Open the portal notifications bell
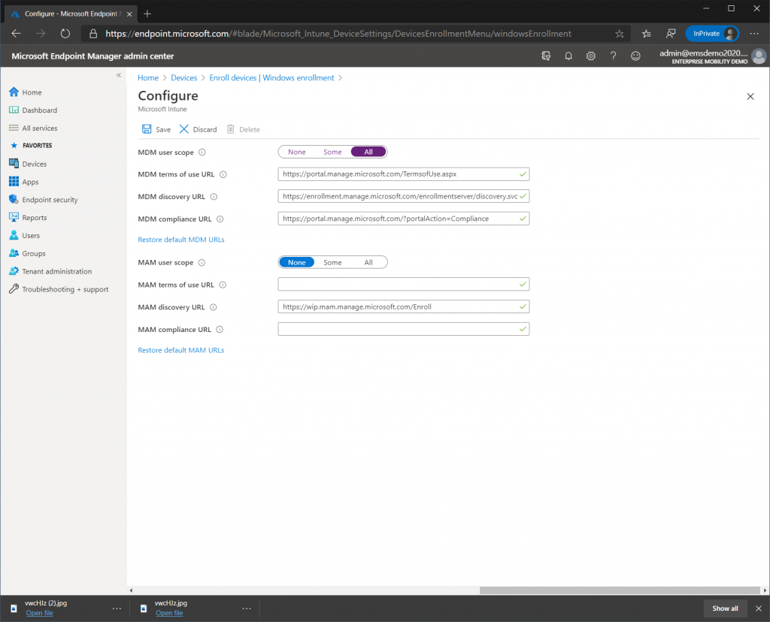The image size is (770, 622). click(568, 56)
